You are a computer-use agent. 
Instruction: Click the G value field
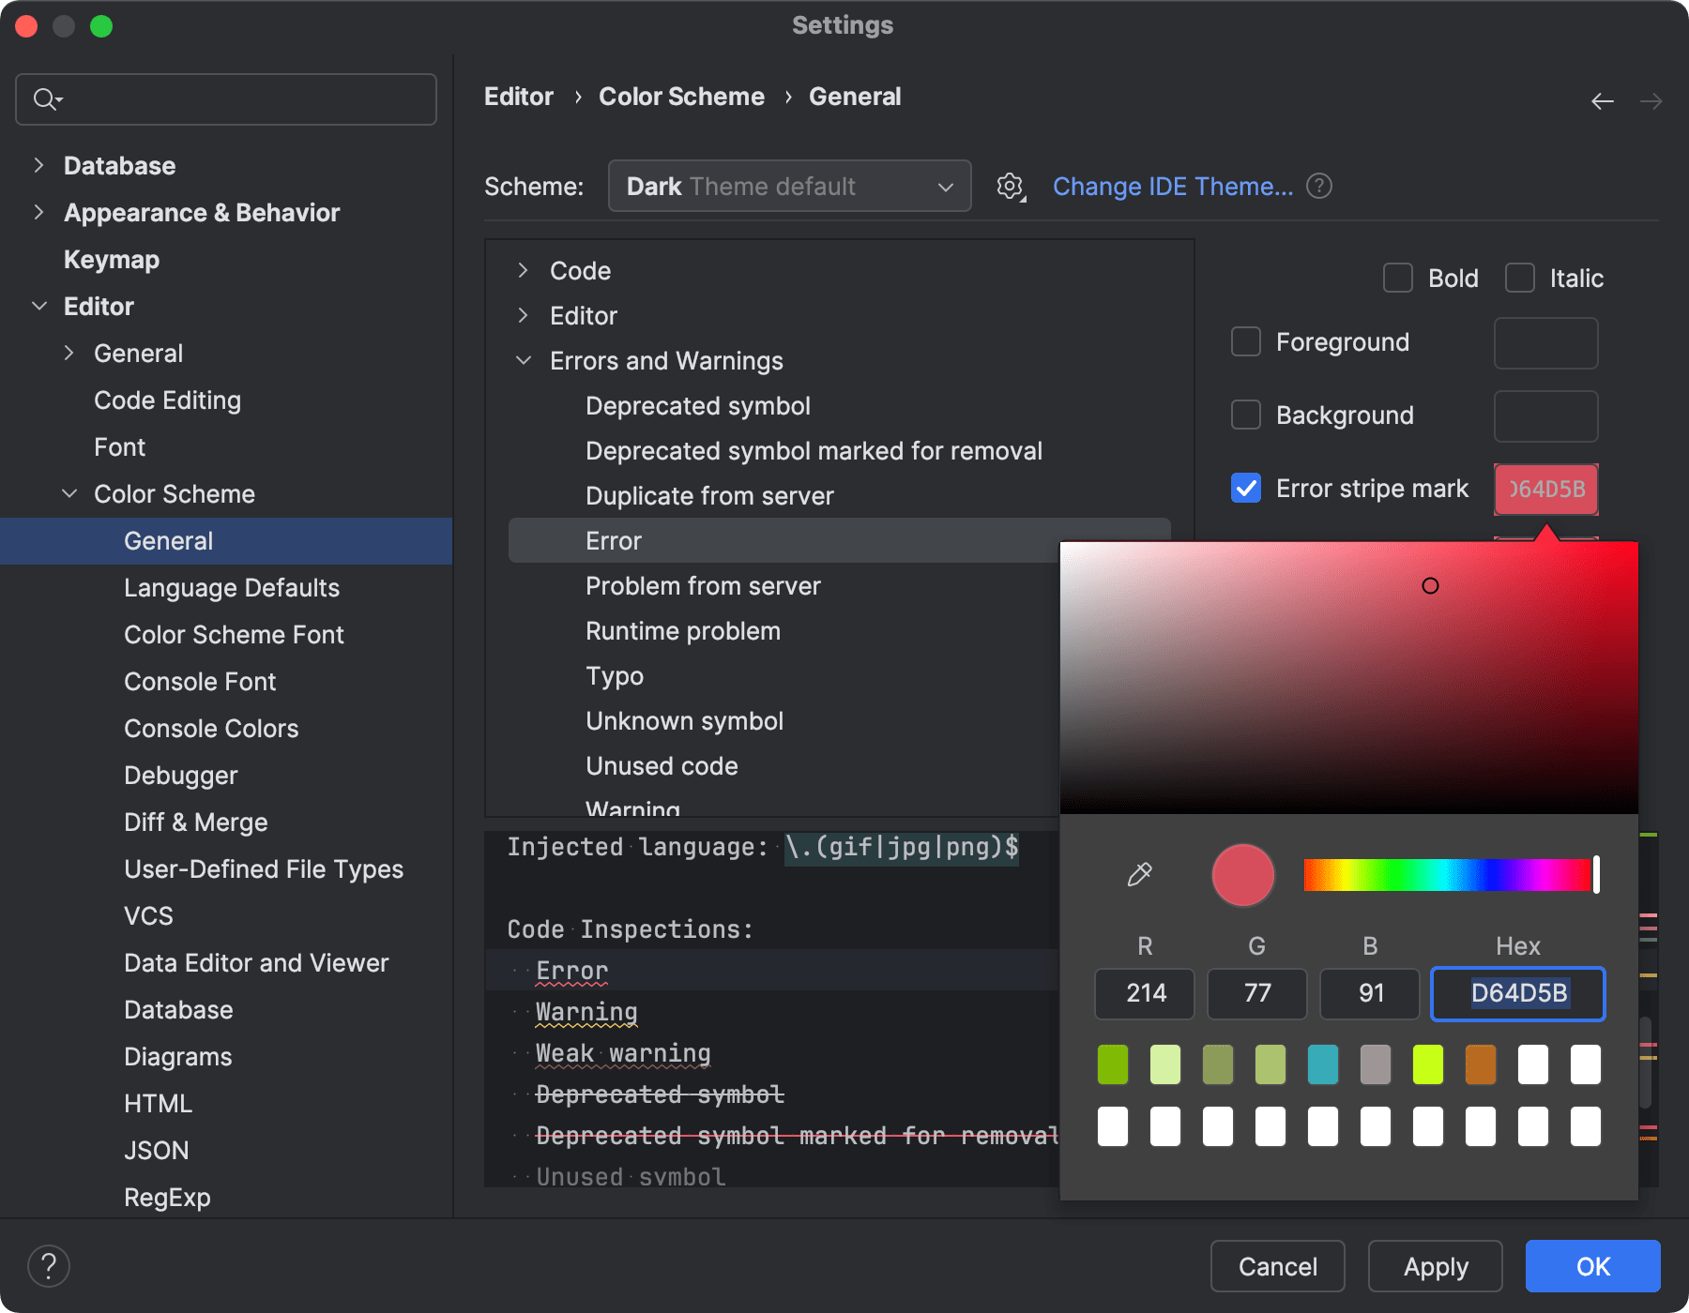(x=1257, y=993)
